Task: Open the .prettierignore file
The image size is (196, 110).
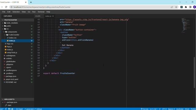Action: coord(17,70)
